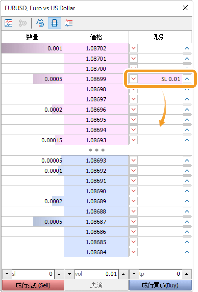This screenshot has width=198, height=292.
Task: Click red sell arrow at 1.08691
Action: [133, 181]
